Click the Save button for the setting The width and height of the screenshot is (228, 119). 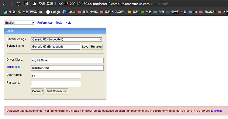(x=85, y=47)
